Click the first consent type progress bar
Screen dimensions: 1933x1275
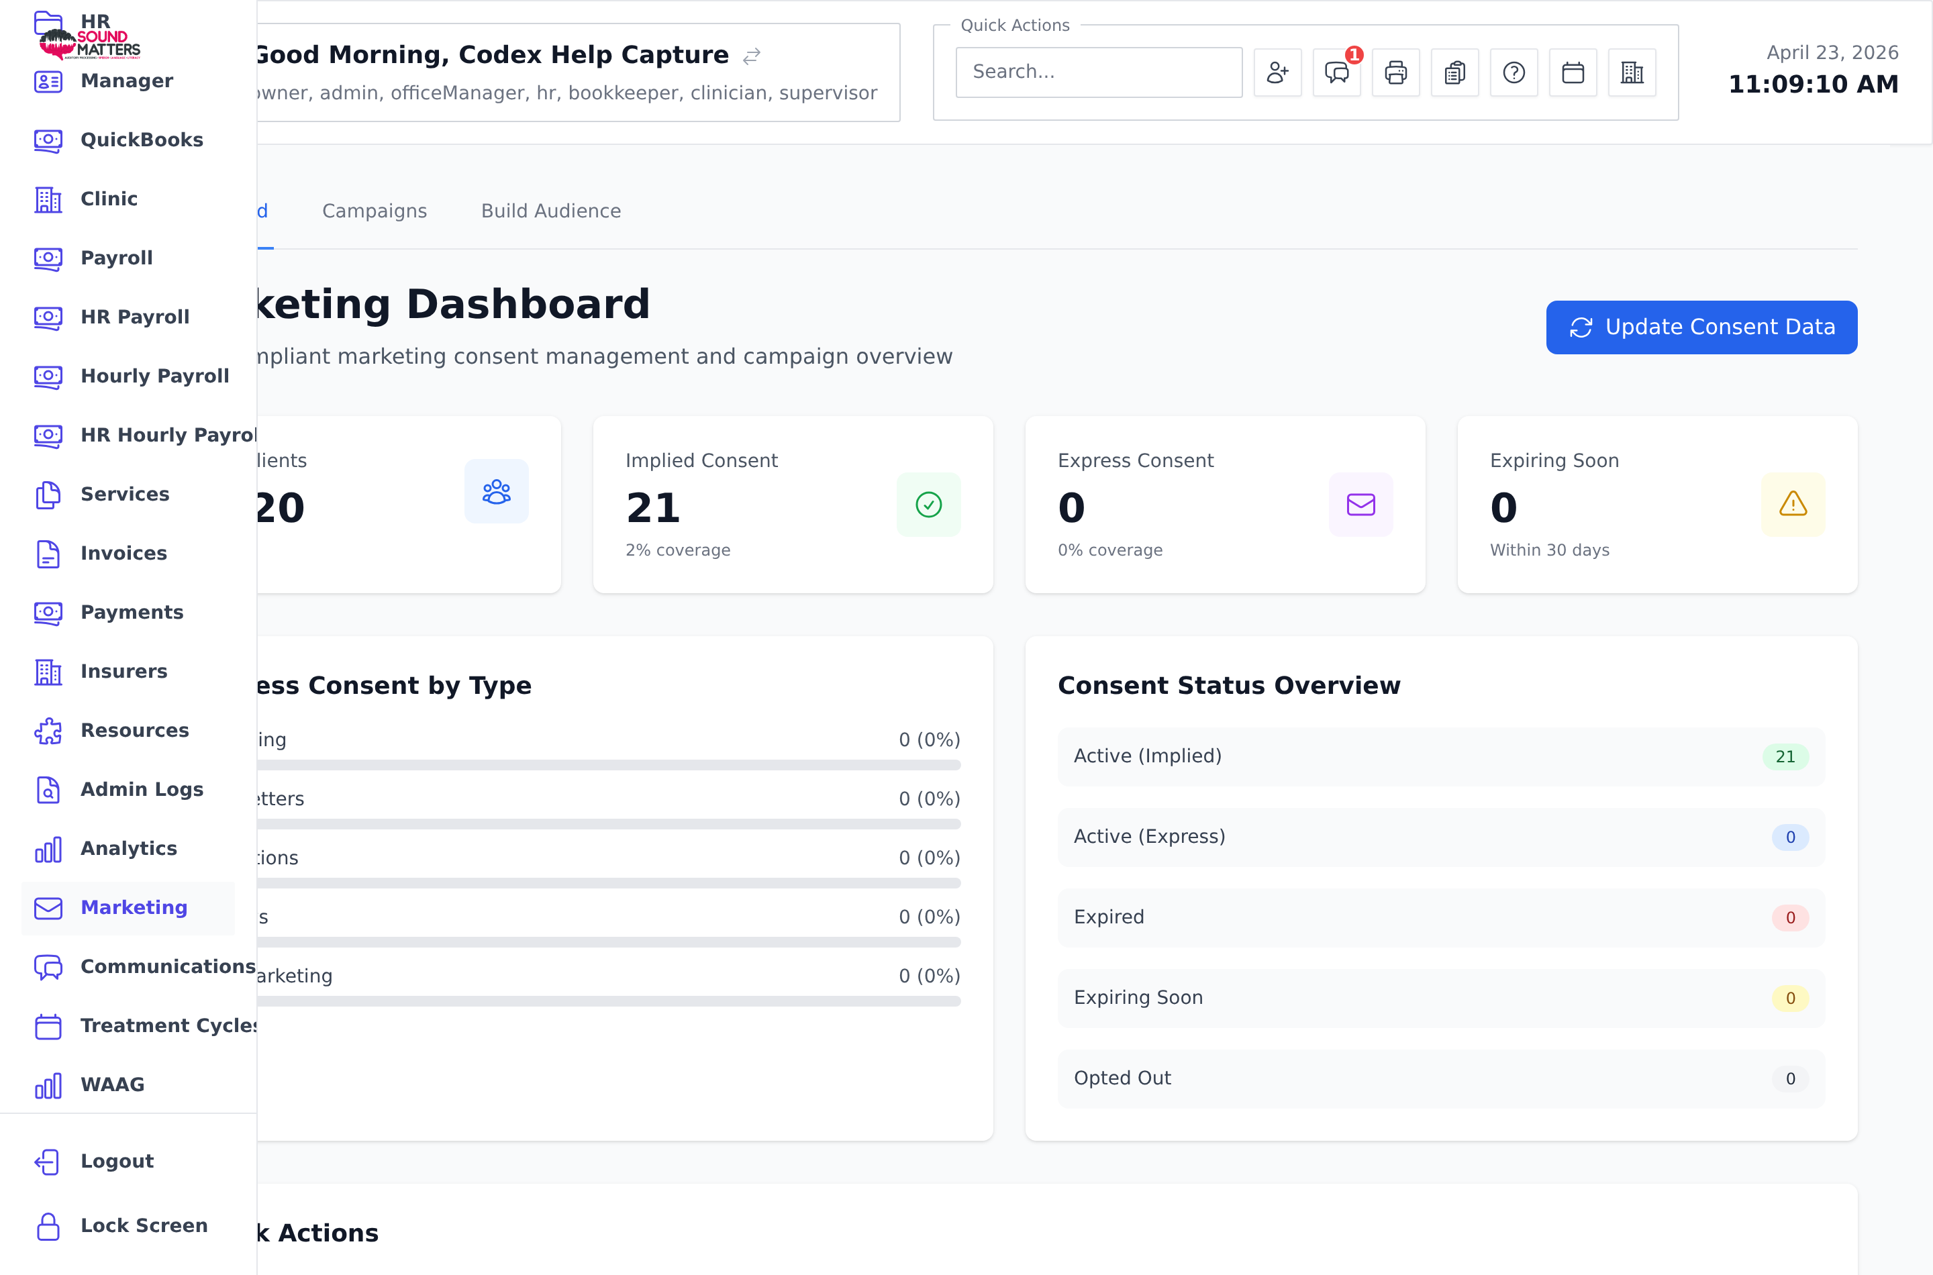pos(608,765)
